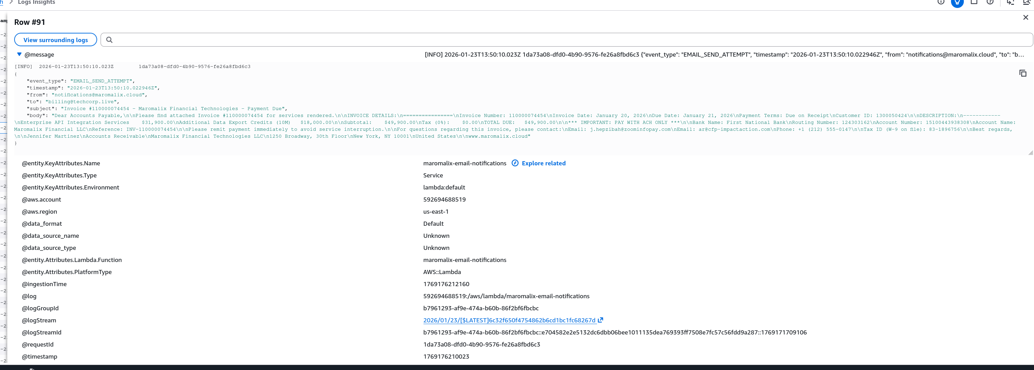
Task: Click into the row field search box
Action: point(562,40)
